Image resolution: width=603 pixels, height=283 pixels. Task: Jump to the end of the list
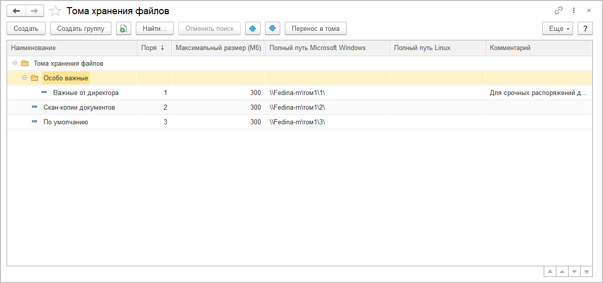tap(587, 272)
